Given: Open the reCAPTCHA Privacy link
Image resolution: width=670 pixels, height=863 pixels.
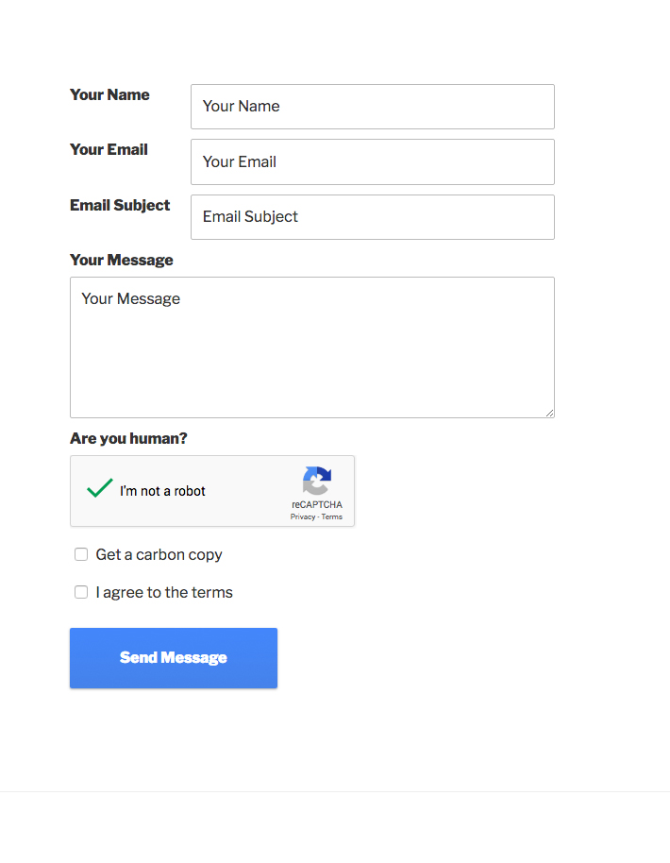Looking at the screenshot, I should (303, 517).
